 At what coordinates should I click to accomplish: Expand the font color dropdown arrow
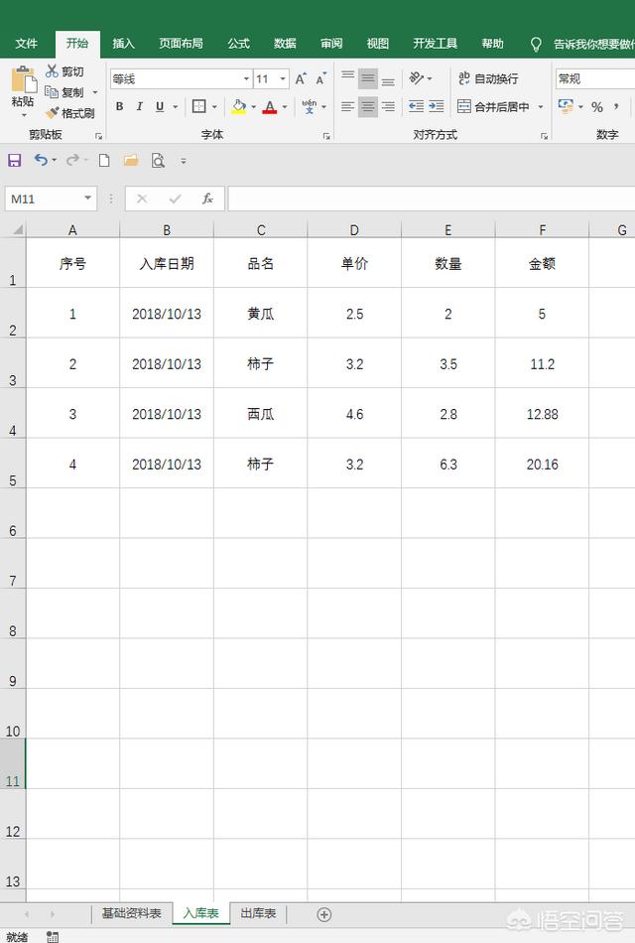click(x=285, y=107)
